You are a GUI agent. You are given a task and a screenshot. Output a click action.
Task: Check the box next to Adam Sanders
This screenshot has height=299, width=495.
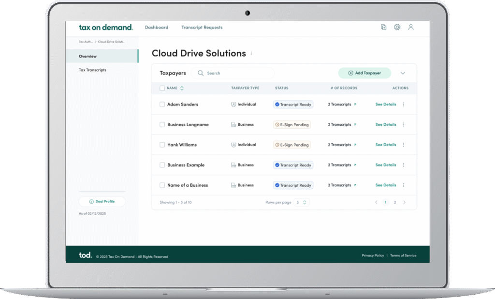162,105
